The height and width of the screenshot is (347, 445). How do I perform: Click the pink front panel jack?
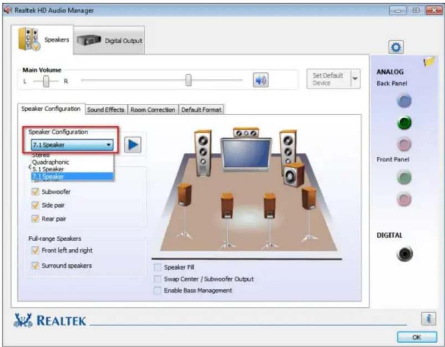404,199
